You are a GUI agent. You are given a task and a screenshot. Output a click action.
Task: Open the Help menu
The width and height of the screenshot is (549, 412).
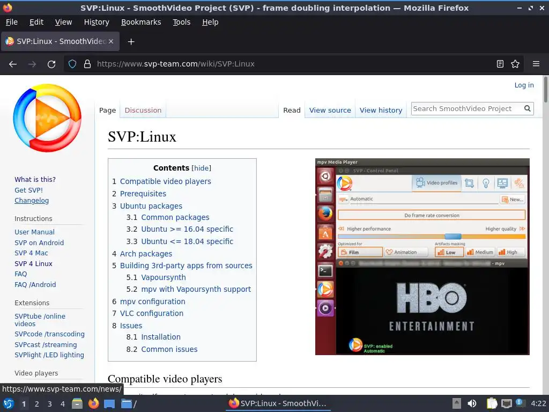210,22
